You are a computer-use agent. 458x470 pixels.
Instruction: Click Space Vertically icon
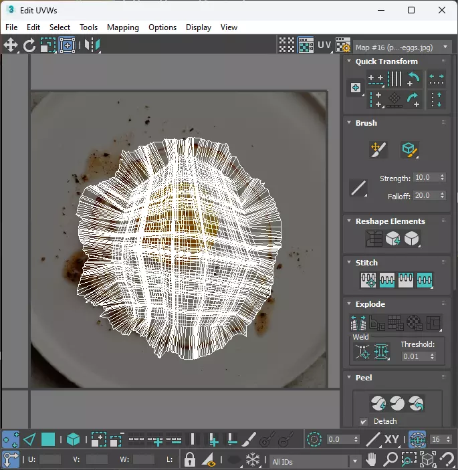point(437,100)
